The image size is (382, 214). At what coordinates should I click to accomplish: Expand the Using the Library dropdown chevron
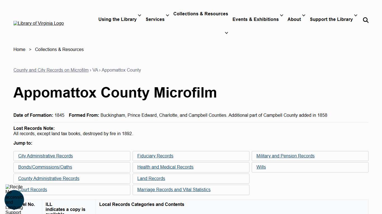(139, 15)
